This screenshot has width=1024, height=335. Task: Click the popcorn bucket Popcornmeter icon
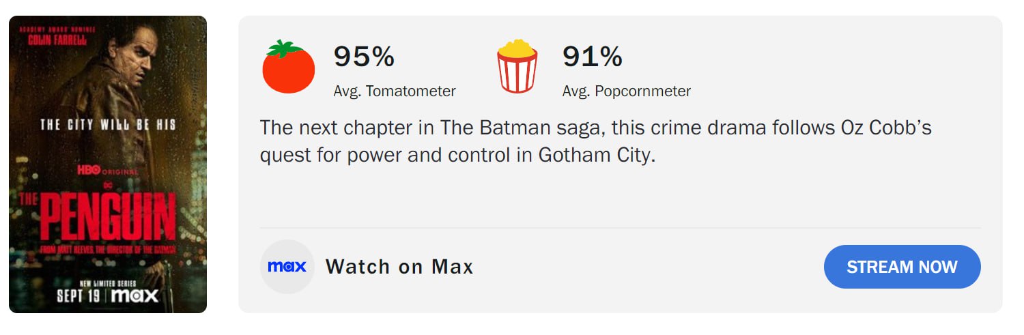click(517, 66)
